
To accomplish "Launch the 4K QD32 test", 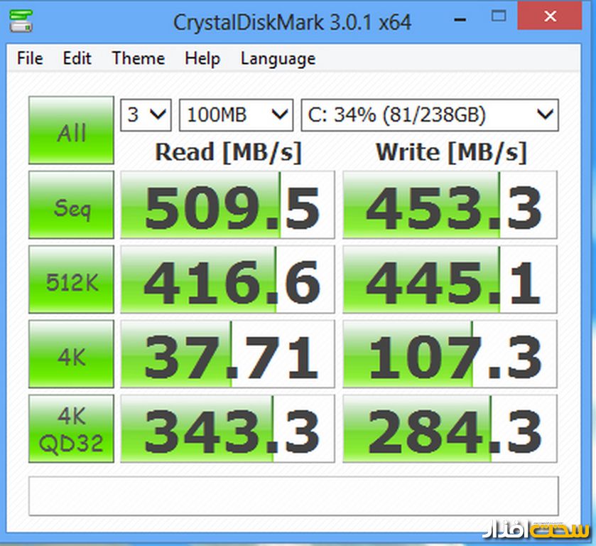I will point(71,429).
